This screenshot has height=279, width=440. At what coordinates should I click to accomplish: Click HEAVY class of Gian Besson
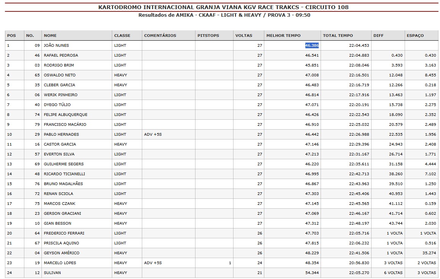point(121,224)
